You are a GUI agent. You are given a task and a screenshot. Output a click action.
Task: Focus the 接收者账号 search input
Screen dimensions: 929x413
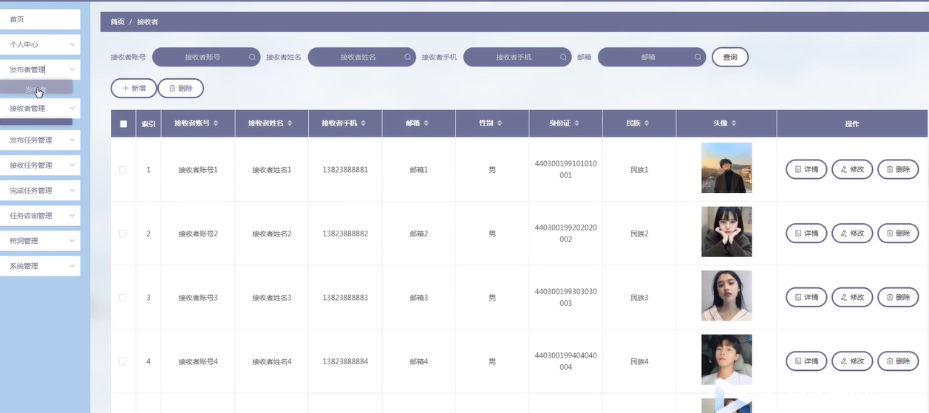(x=205, y=57)
